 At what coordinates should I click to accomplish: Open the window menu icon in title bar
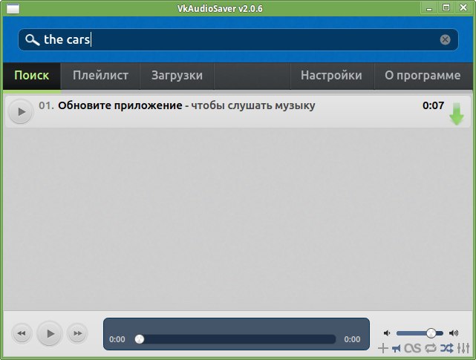pyautogui.click(x=13, y=8)
